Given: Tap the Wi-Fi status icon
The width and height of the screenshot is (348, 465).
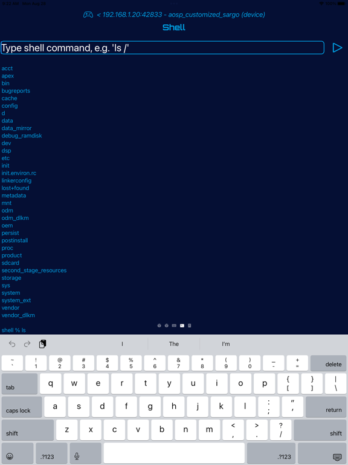Looking at the screenshot, I should point(321,4).
